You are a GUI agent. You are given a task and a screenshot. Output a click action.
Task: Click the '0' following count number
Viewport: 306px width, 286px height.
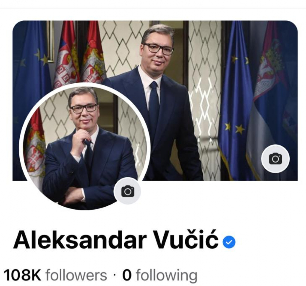127,275
